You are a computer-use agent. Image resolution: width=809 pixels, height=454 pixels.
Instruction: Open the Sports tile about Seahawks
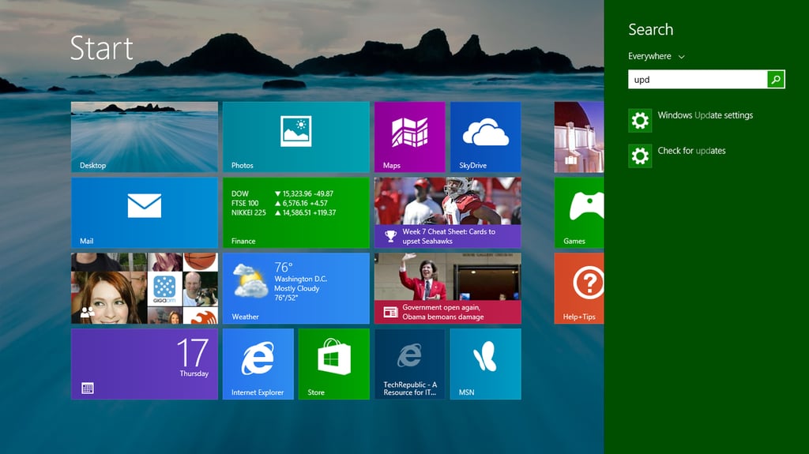448,212
